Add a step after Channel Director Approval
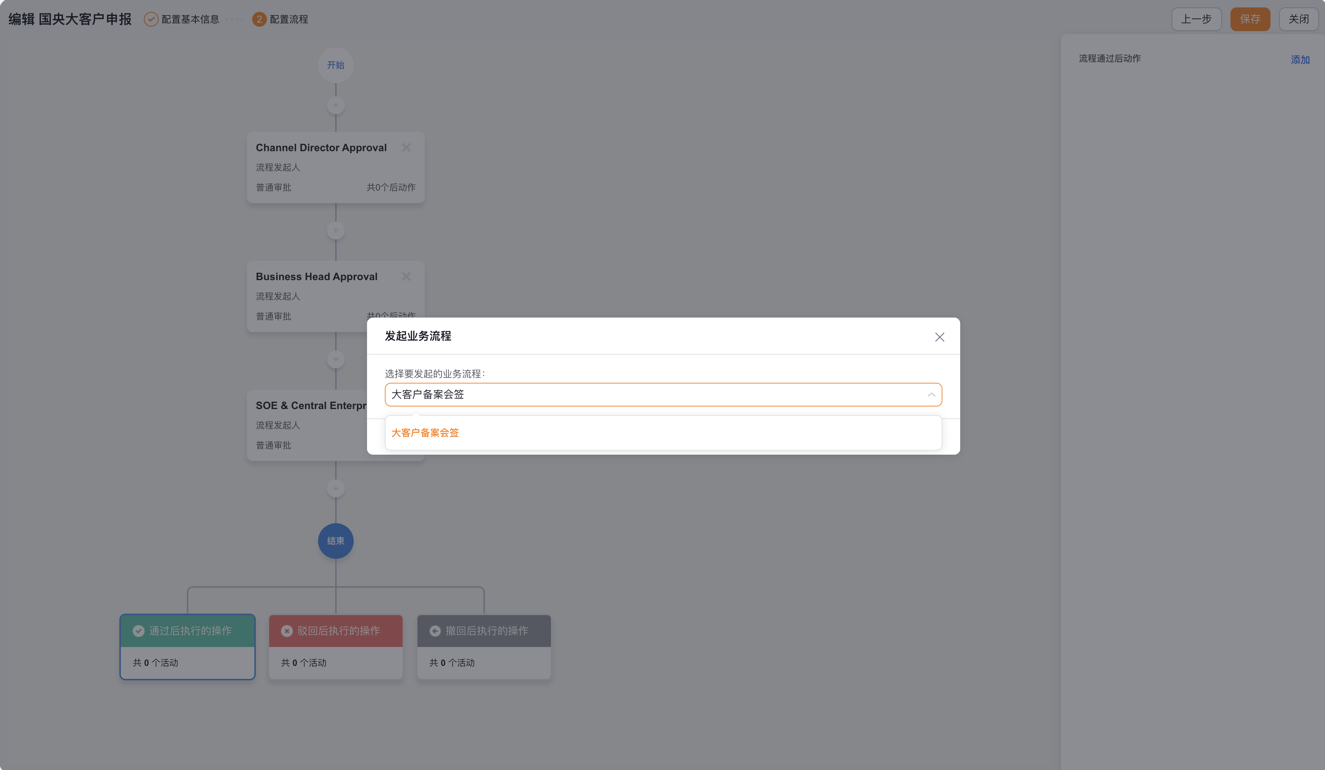1325x770 pixels. click(x=336, y=230)
